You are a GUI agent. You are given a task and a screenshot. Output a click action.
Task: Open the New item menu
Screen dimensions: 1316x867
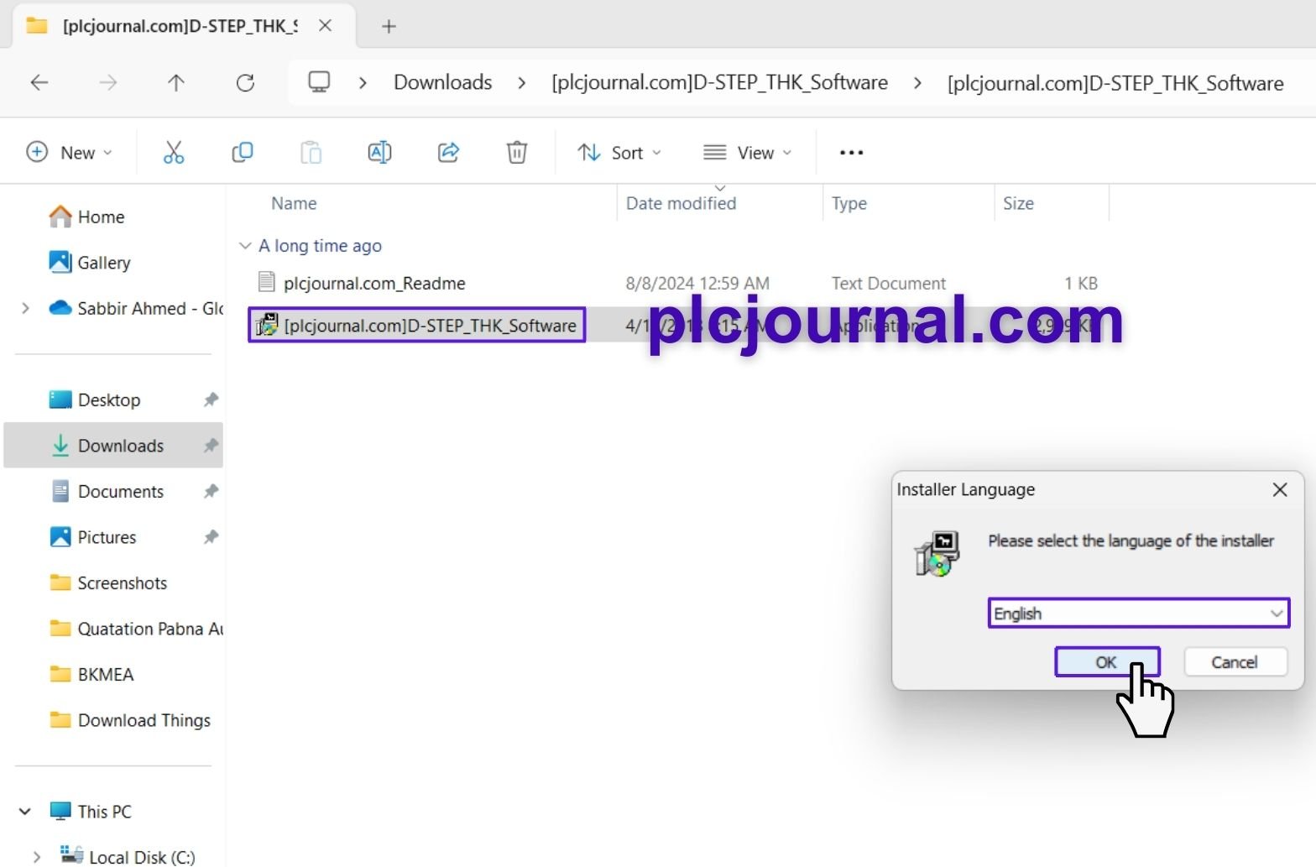(70, 153)
